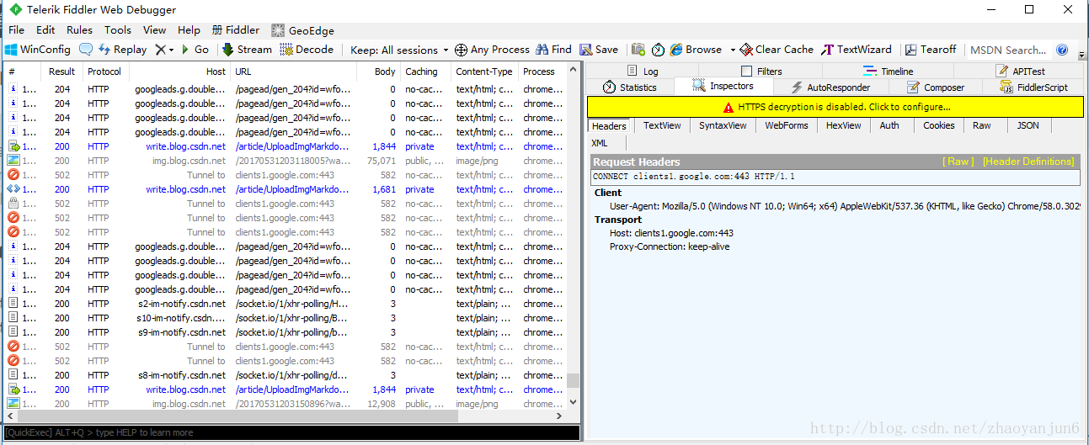Viewport: 1089px width, 445px height.
Task: Select the WebForms inspector tab
Action: coord(787,125)
